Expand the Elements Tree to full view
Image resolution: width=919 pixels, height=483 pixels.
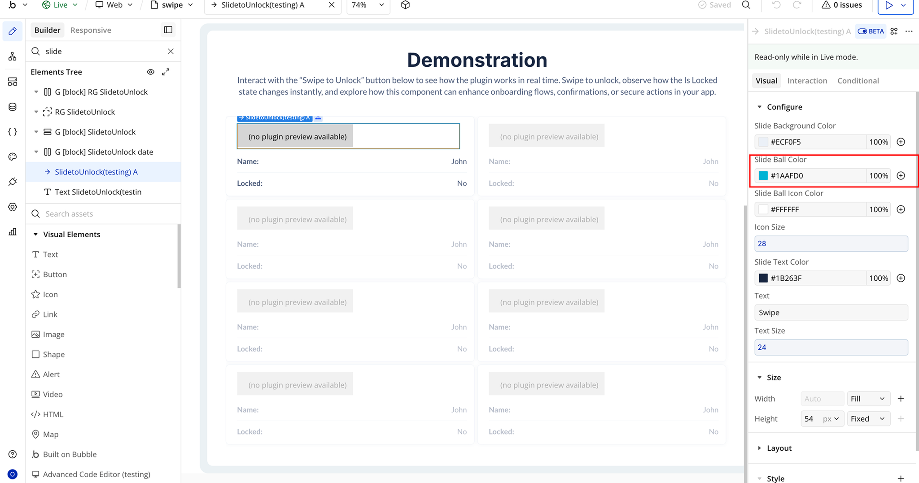click(x=166, y=72)
